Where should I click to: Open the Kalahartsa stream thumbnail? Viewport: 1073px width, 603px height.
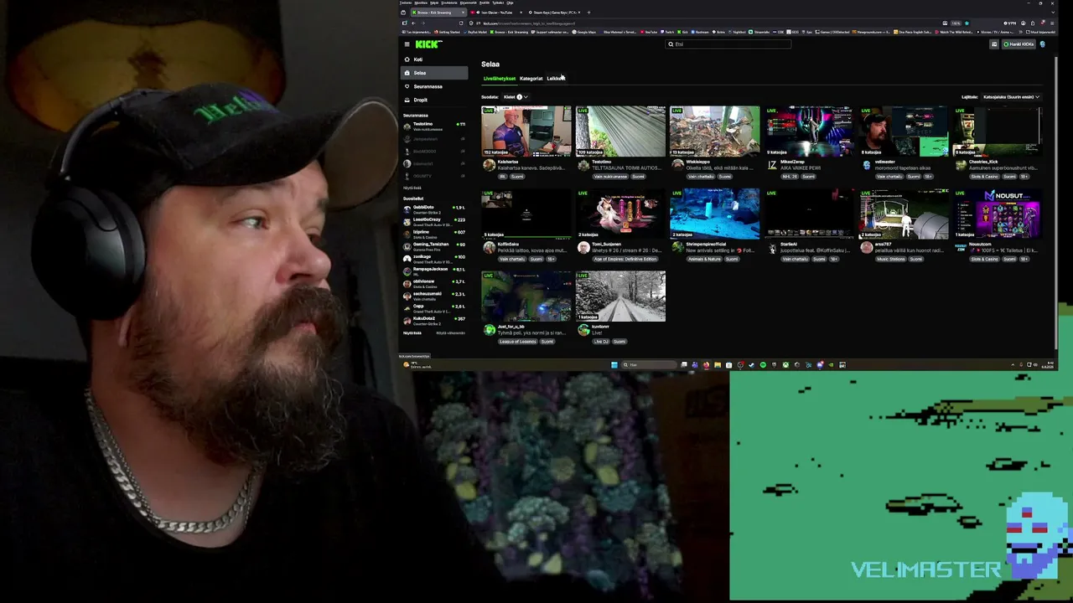pyautogui.click(x=526, y=131)
